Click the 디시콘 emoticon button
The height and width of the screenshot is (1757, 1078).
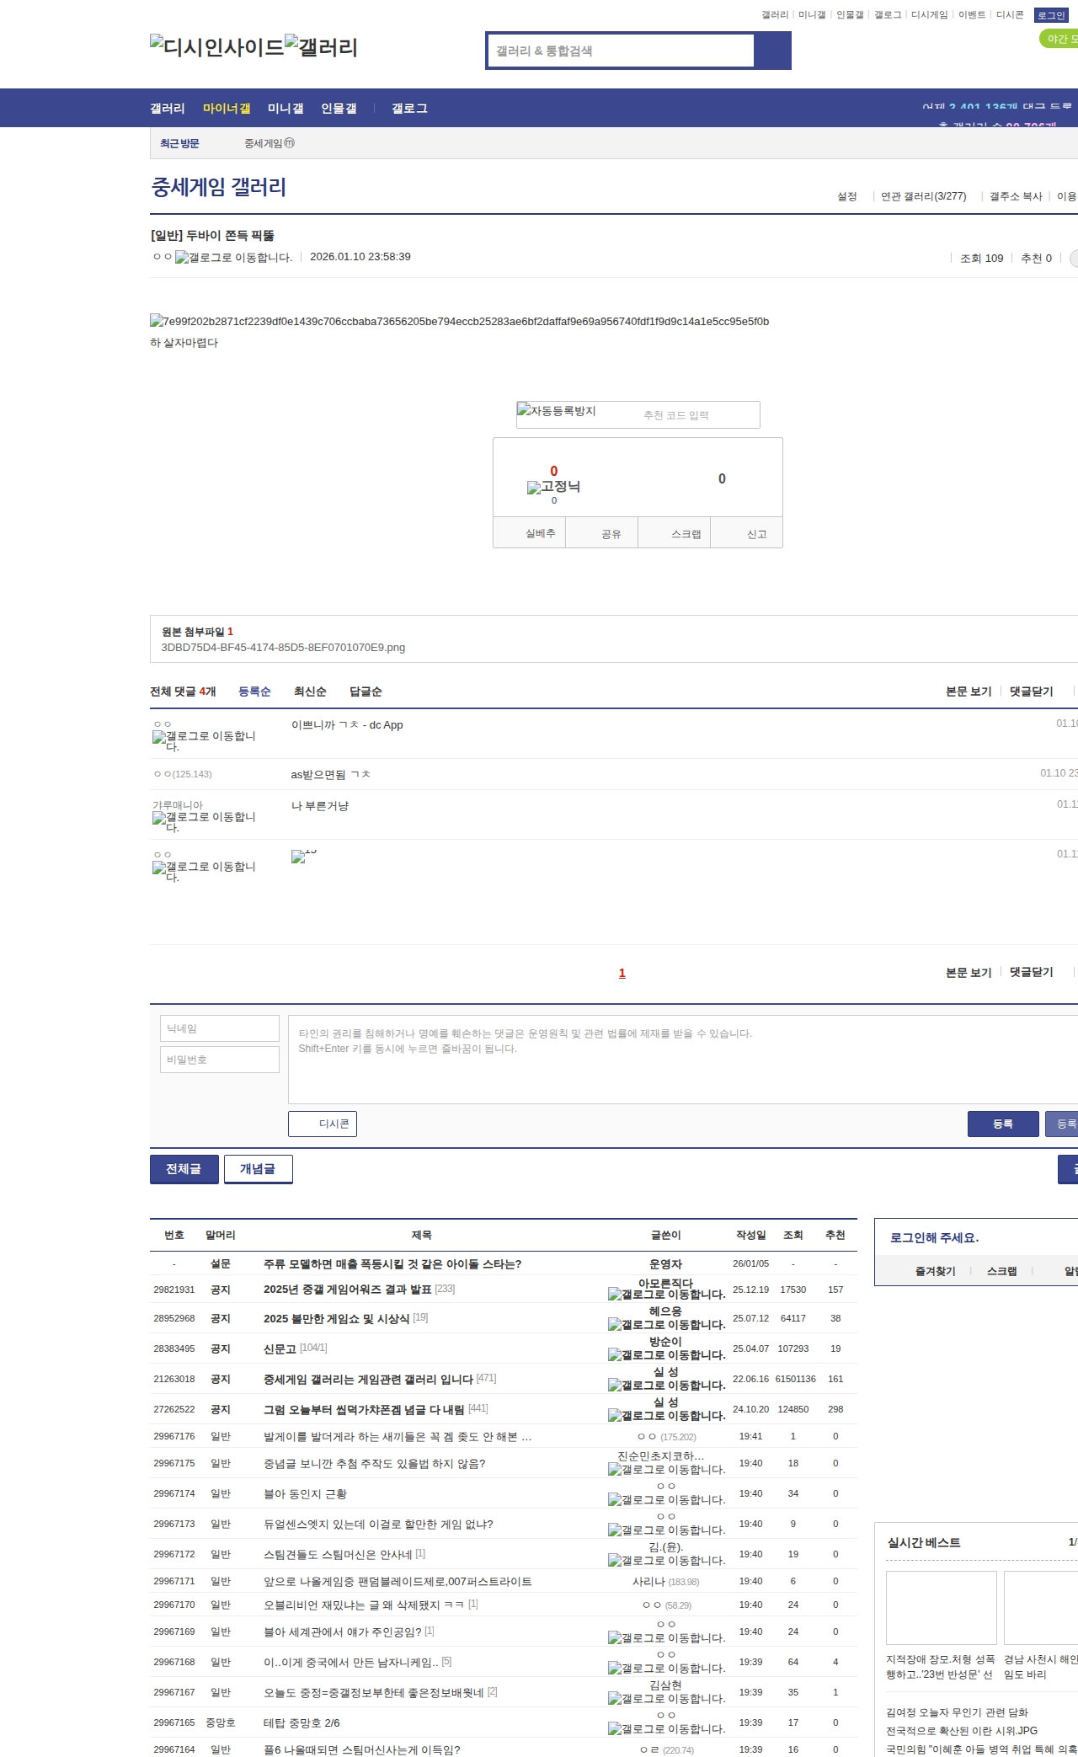click(x=323, y=1124)
